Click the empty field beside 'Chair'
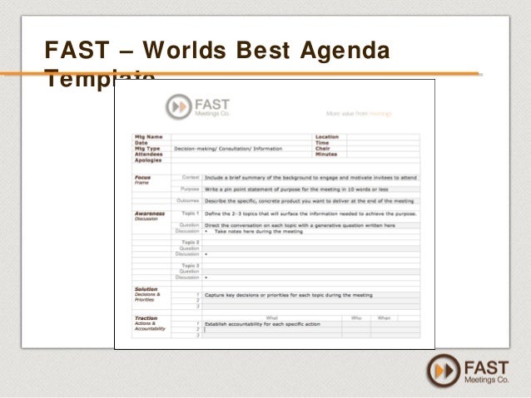The width and height of the screenshot is (531, 398). 383,149
